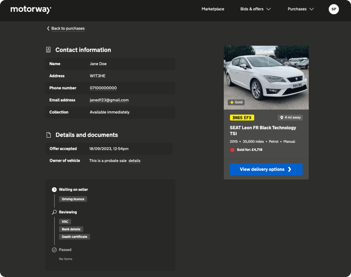
Task: Go back to purchases link
Action: tap(68, 29)
